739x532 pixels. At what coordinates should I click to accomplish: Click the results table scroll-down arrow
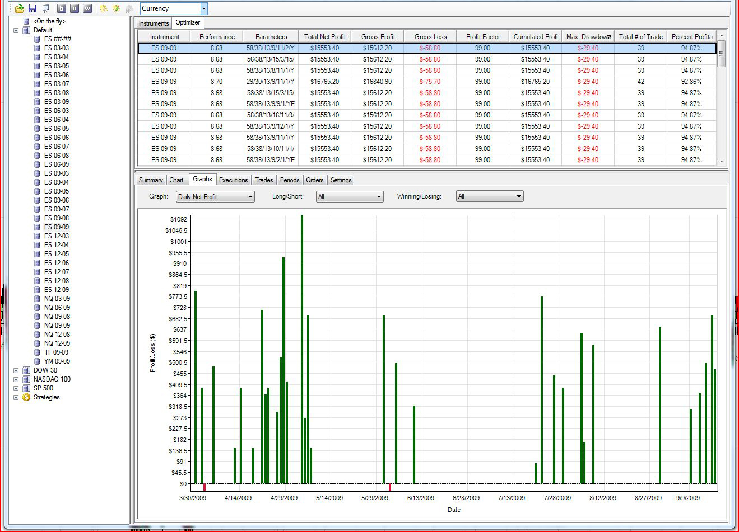722,161
